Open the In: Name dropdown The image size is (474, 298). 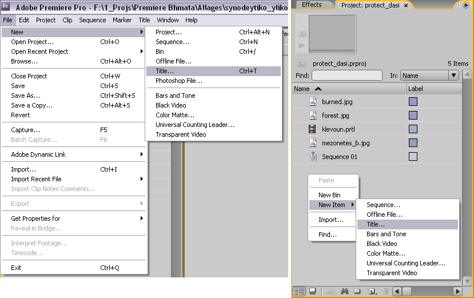[429, 76]
